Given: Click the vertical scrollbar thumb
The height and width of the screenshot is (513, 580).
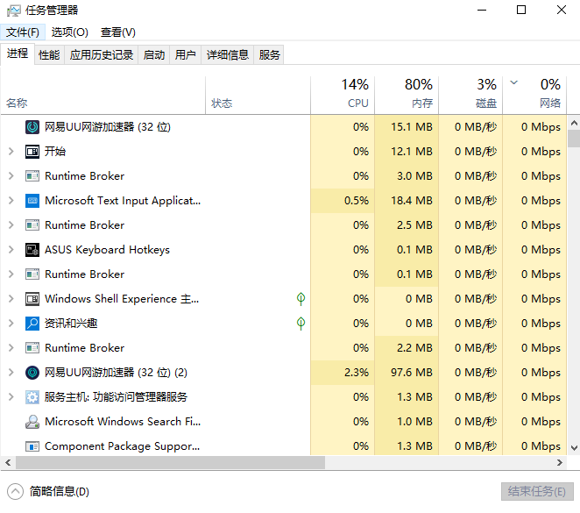Looking at the screenshot, I should (x=574, y=139).
